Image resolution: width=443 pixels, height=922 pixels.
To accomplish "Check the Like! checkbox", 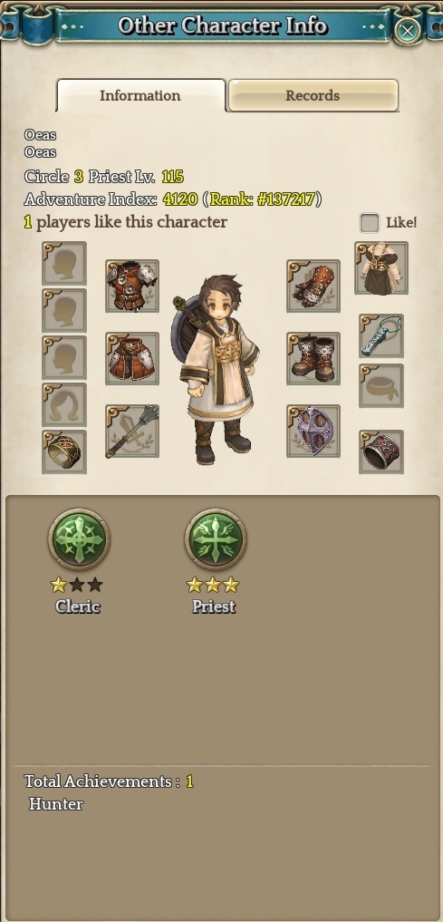I will pos(369,223).
